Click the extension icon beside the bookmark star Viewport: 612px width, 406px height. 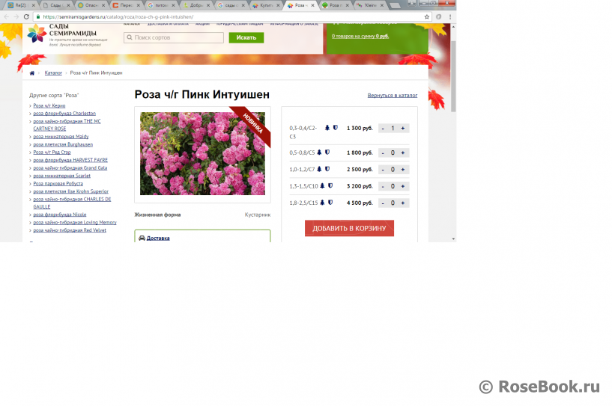[439, 16]
